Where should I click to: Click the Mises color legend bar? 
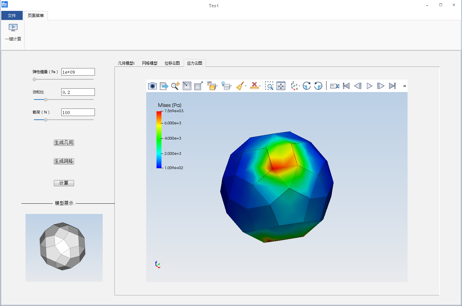[x=159, y=140]
